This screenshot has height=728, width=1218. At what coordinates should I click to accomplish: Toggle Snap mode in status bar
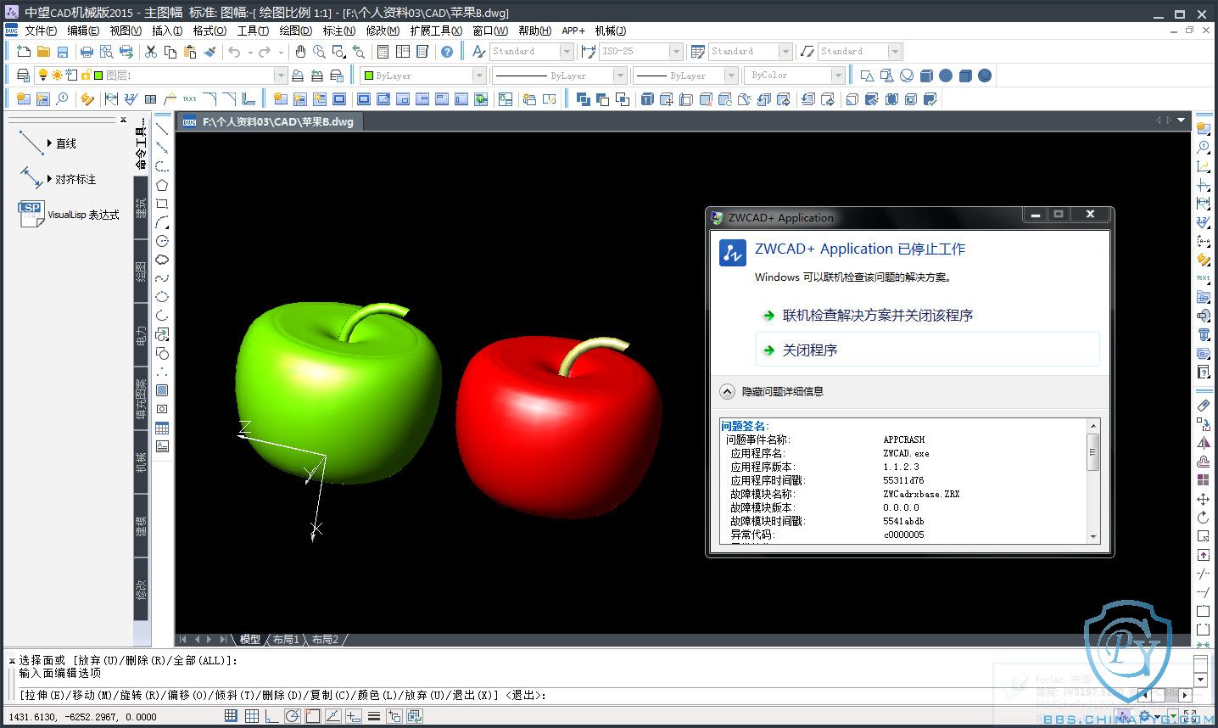coord(231,716)
